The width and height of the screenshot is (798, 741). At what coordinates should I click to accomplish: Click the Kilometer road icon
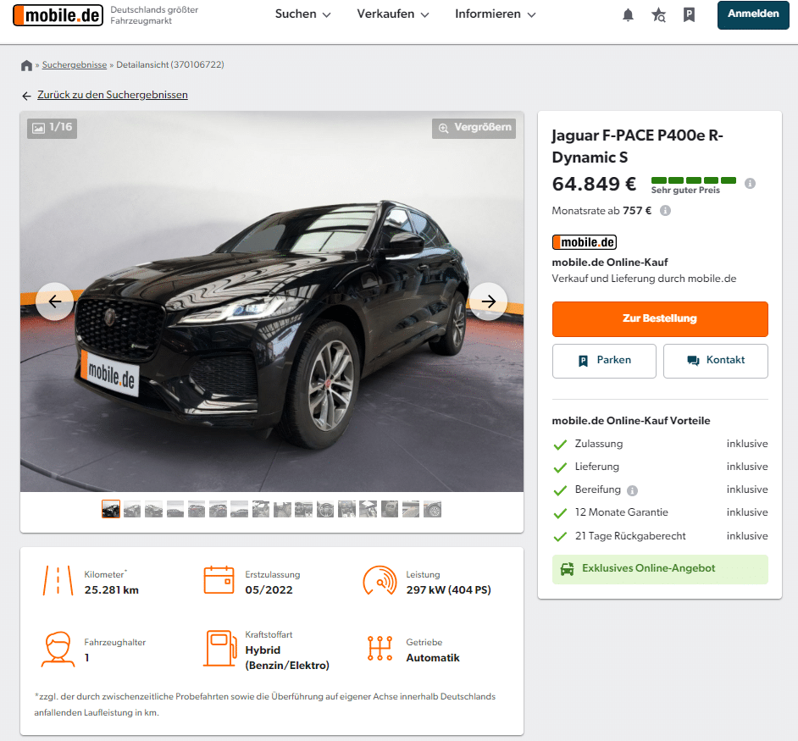[58, 581]
